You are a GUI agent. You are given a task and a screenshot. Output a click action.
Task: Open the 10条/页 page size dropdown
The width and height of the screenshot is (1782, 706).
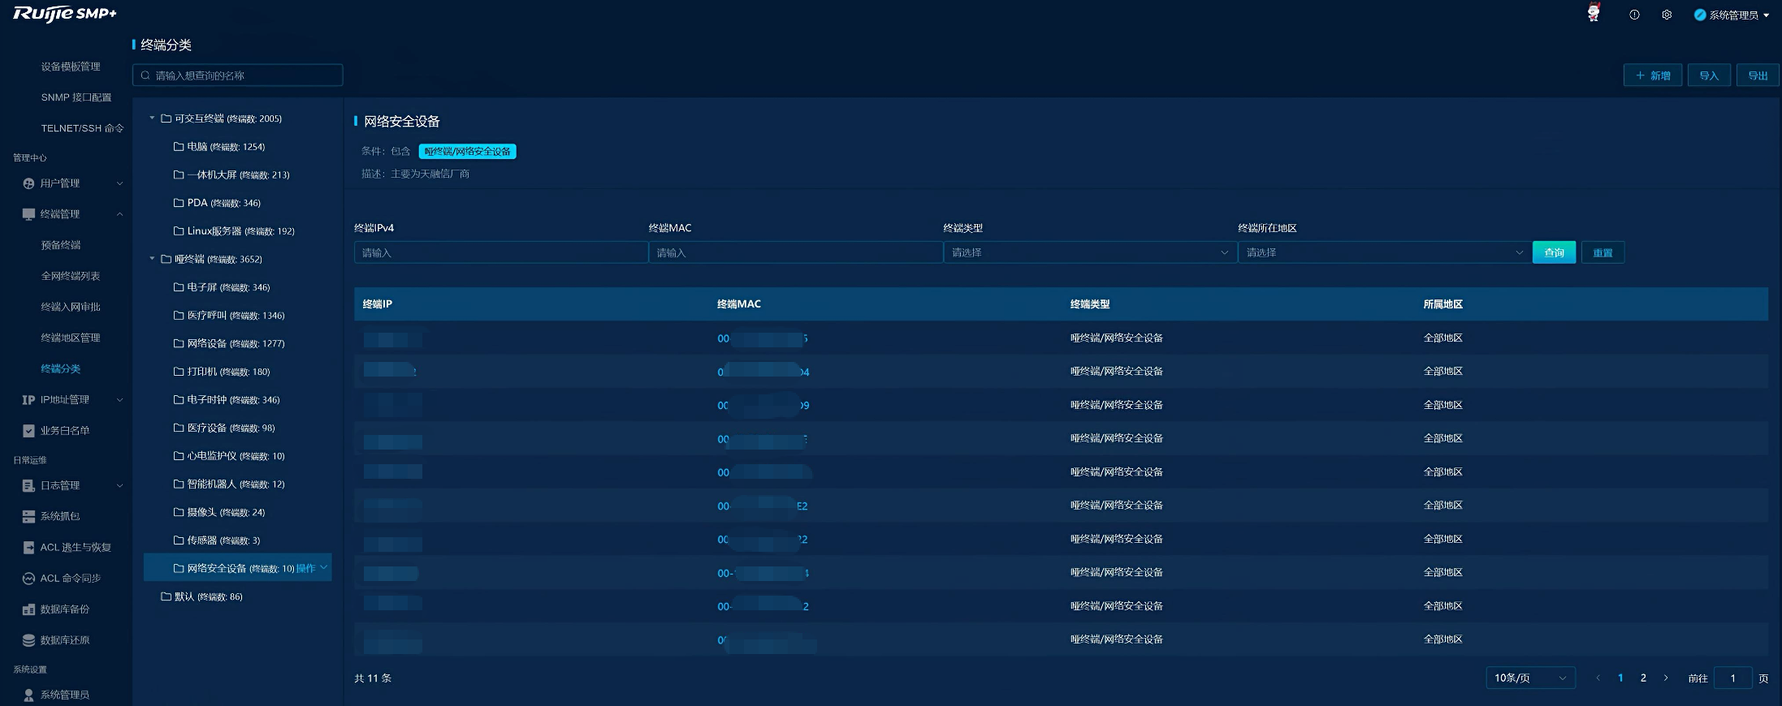[1529, 678]
